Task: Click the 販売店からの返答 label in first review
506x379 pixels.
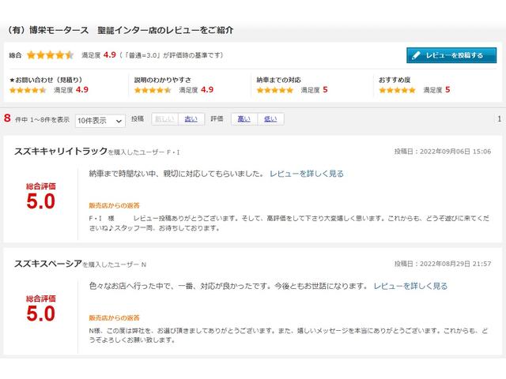Action: (114, 205)
